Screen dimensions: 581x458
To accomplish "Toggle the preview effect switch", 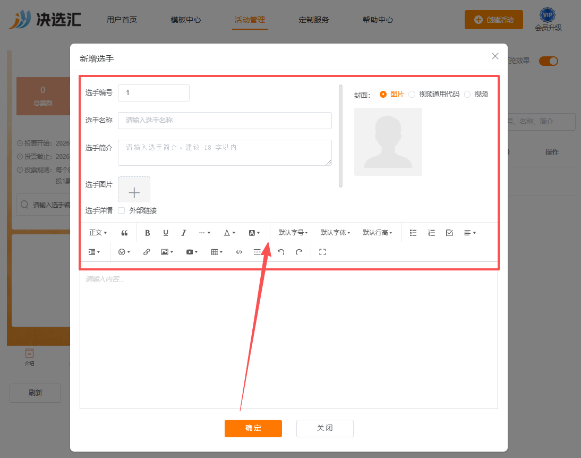I will (x=549, y=61).
